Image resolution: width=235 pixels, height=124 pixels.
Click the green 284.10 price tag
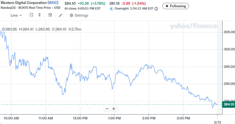click(x=229, y=104)
